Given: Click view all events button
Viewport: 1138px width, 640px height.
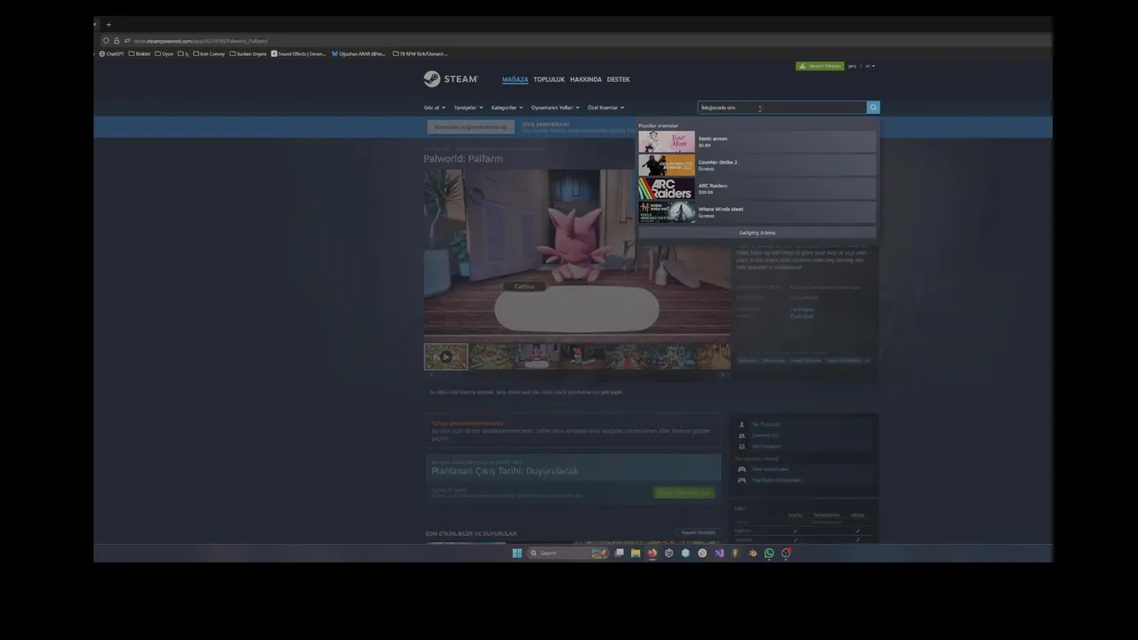Looking at the screenshot, I should pos(699,532).
